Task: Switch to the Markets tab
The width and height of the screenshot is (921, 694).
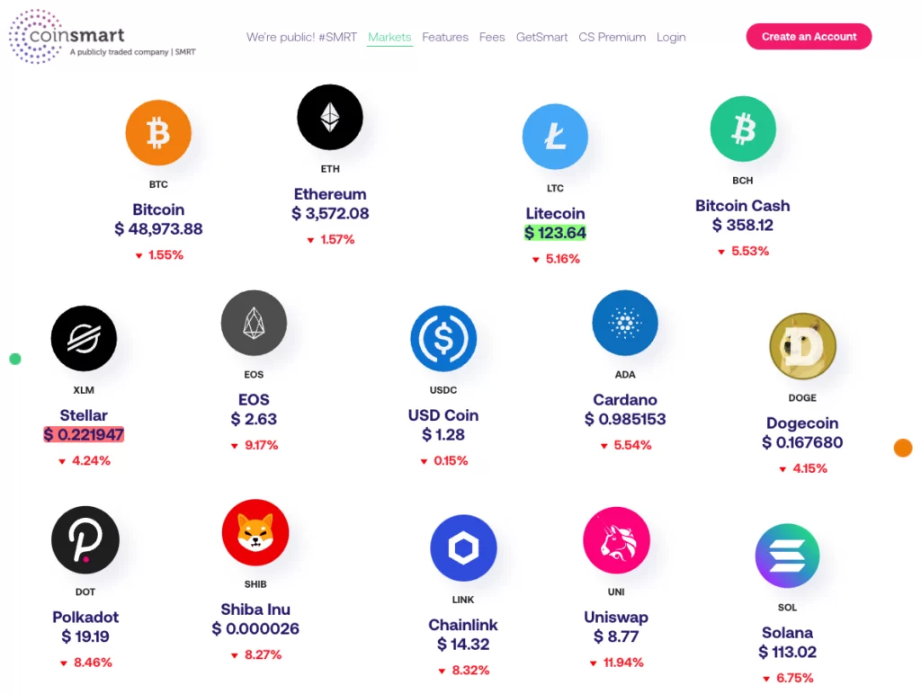Action: 389,37
